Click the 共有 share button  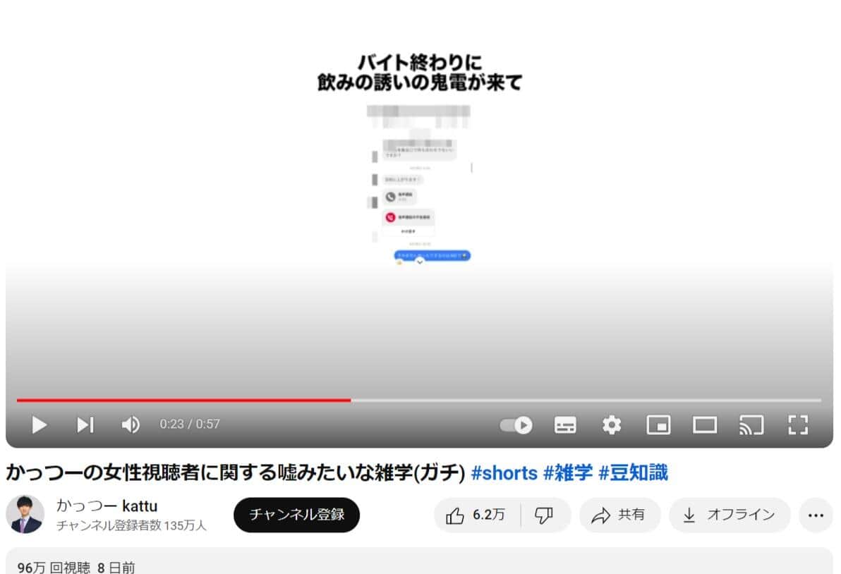pos(619,515)
